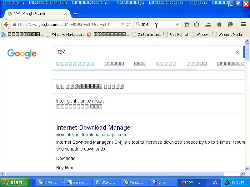Image resolution: width=250 pixels, height=187 pixels.
Task: Click the 10:11 PM taskbar clock
Action: (238, 182)
